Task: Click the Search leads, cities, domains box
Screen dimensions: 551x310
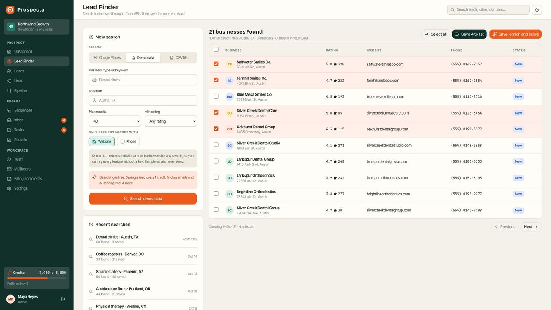Action: [488, 9]
